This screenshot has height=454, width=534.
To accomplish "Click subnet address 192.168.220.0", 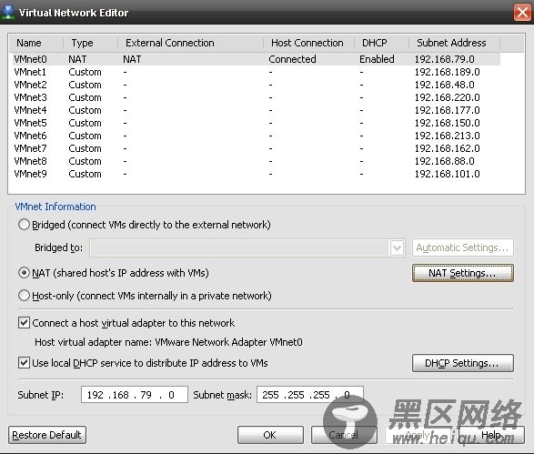I will click(448, 97).
